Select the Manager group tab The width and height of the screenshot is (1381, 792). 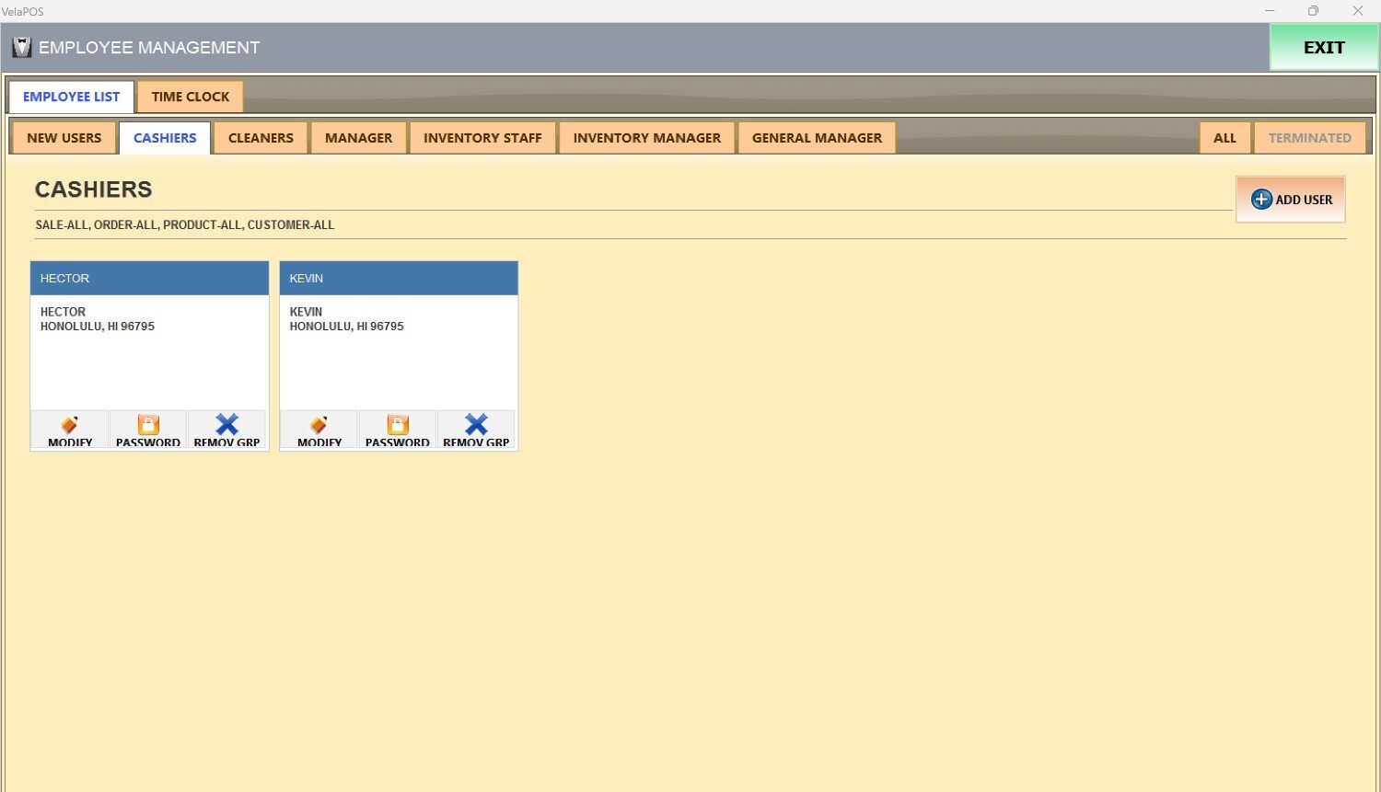tap(358, 138)
